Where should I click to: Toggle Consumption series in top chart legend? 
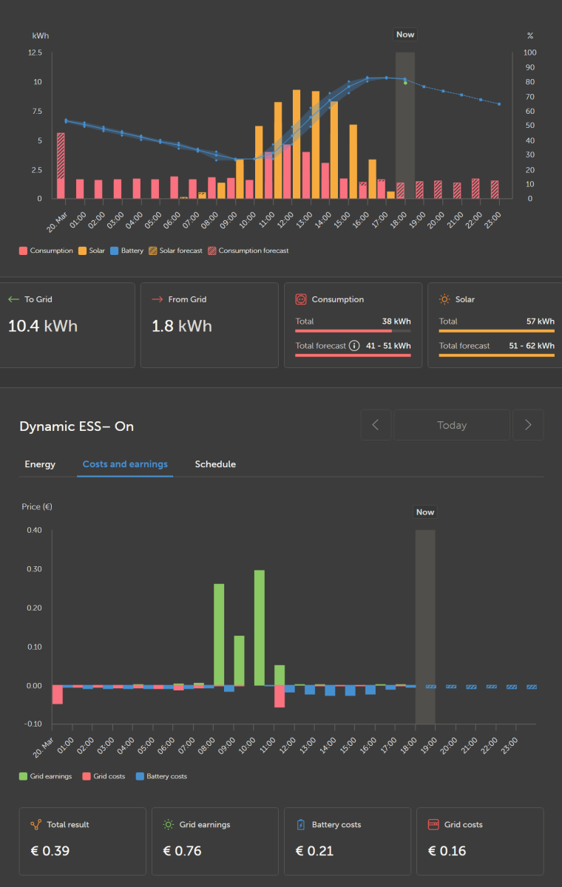(x=46, y=251)
